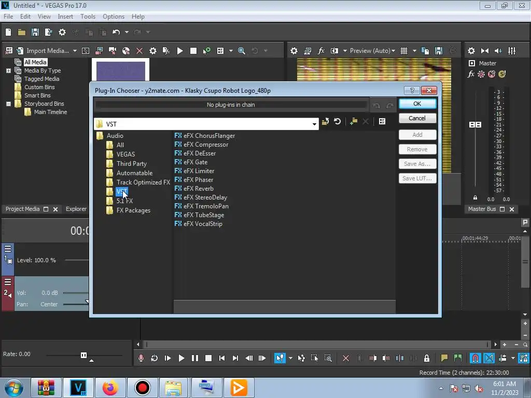
Task: Click Up One Level folder icon
Action: pyautogui.click(x=325, y=121)
